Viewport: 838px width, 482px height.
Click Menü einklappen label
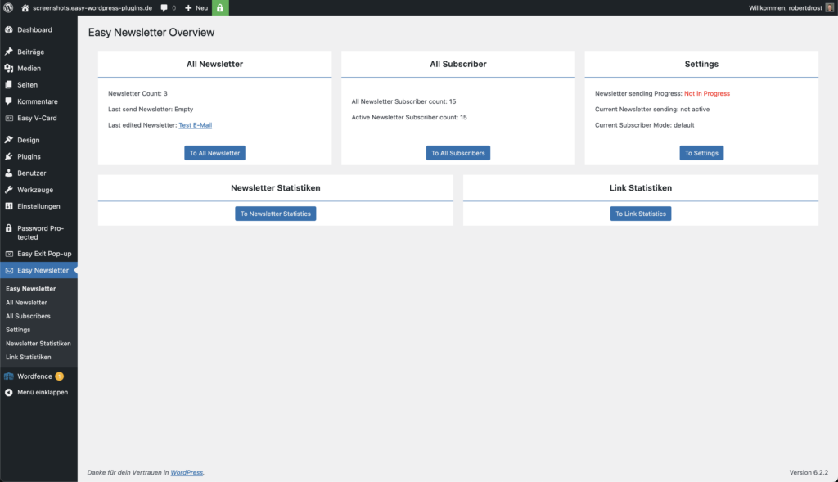click(x=43, y=392)
